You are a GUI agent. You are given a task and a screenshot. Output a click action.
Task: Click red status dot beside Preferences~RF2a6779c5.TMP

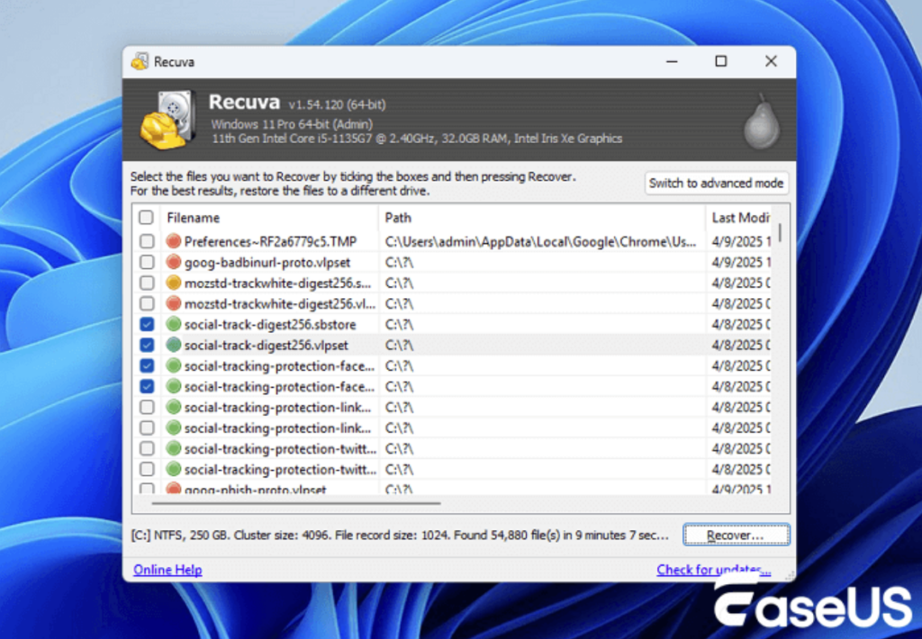coord(174,241)
